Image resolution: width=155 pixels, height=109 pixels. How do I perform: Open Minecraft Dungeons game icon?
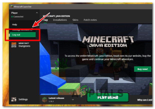pyautogui.click(x=14, y=45)
